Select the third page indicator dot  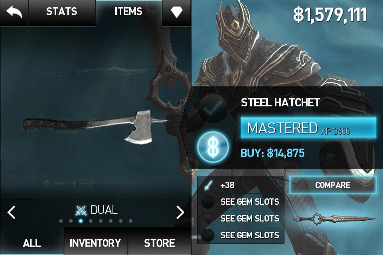tap(81, 221)
